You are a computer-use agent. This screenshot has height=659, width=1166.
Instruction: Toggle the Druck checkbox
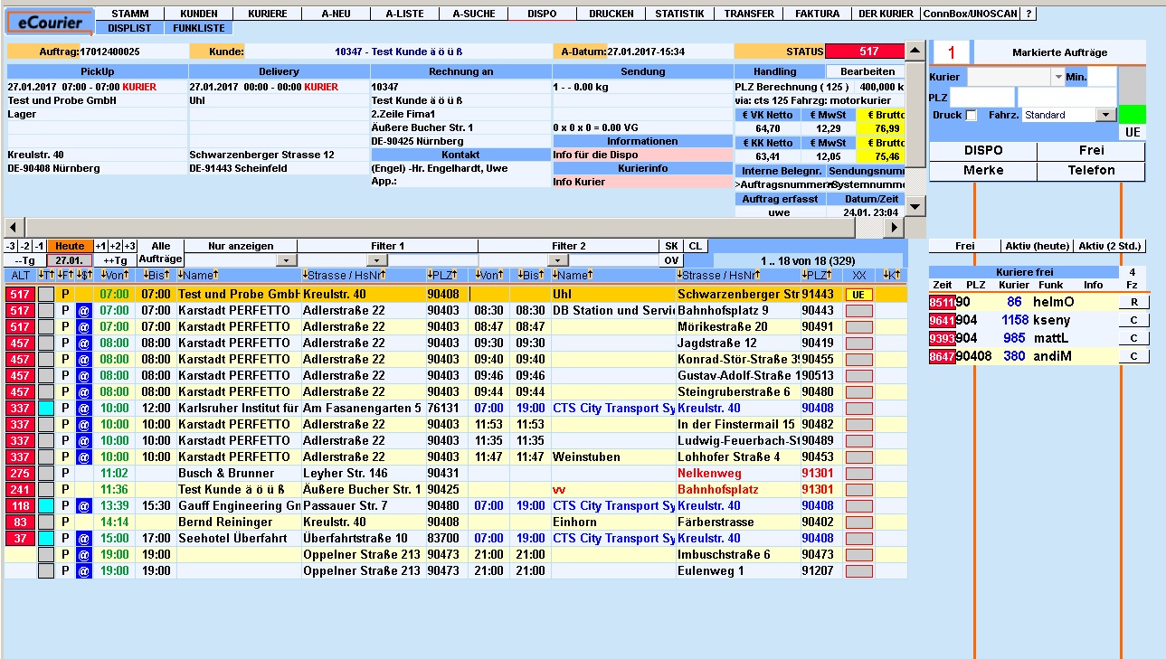(x=972, y=116)
